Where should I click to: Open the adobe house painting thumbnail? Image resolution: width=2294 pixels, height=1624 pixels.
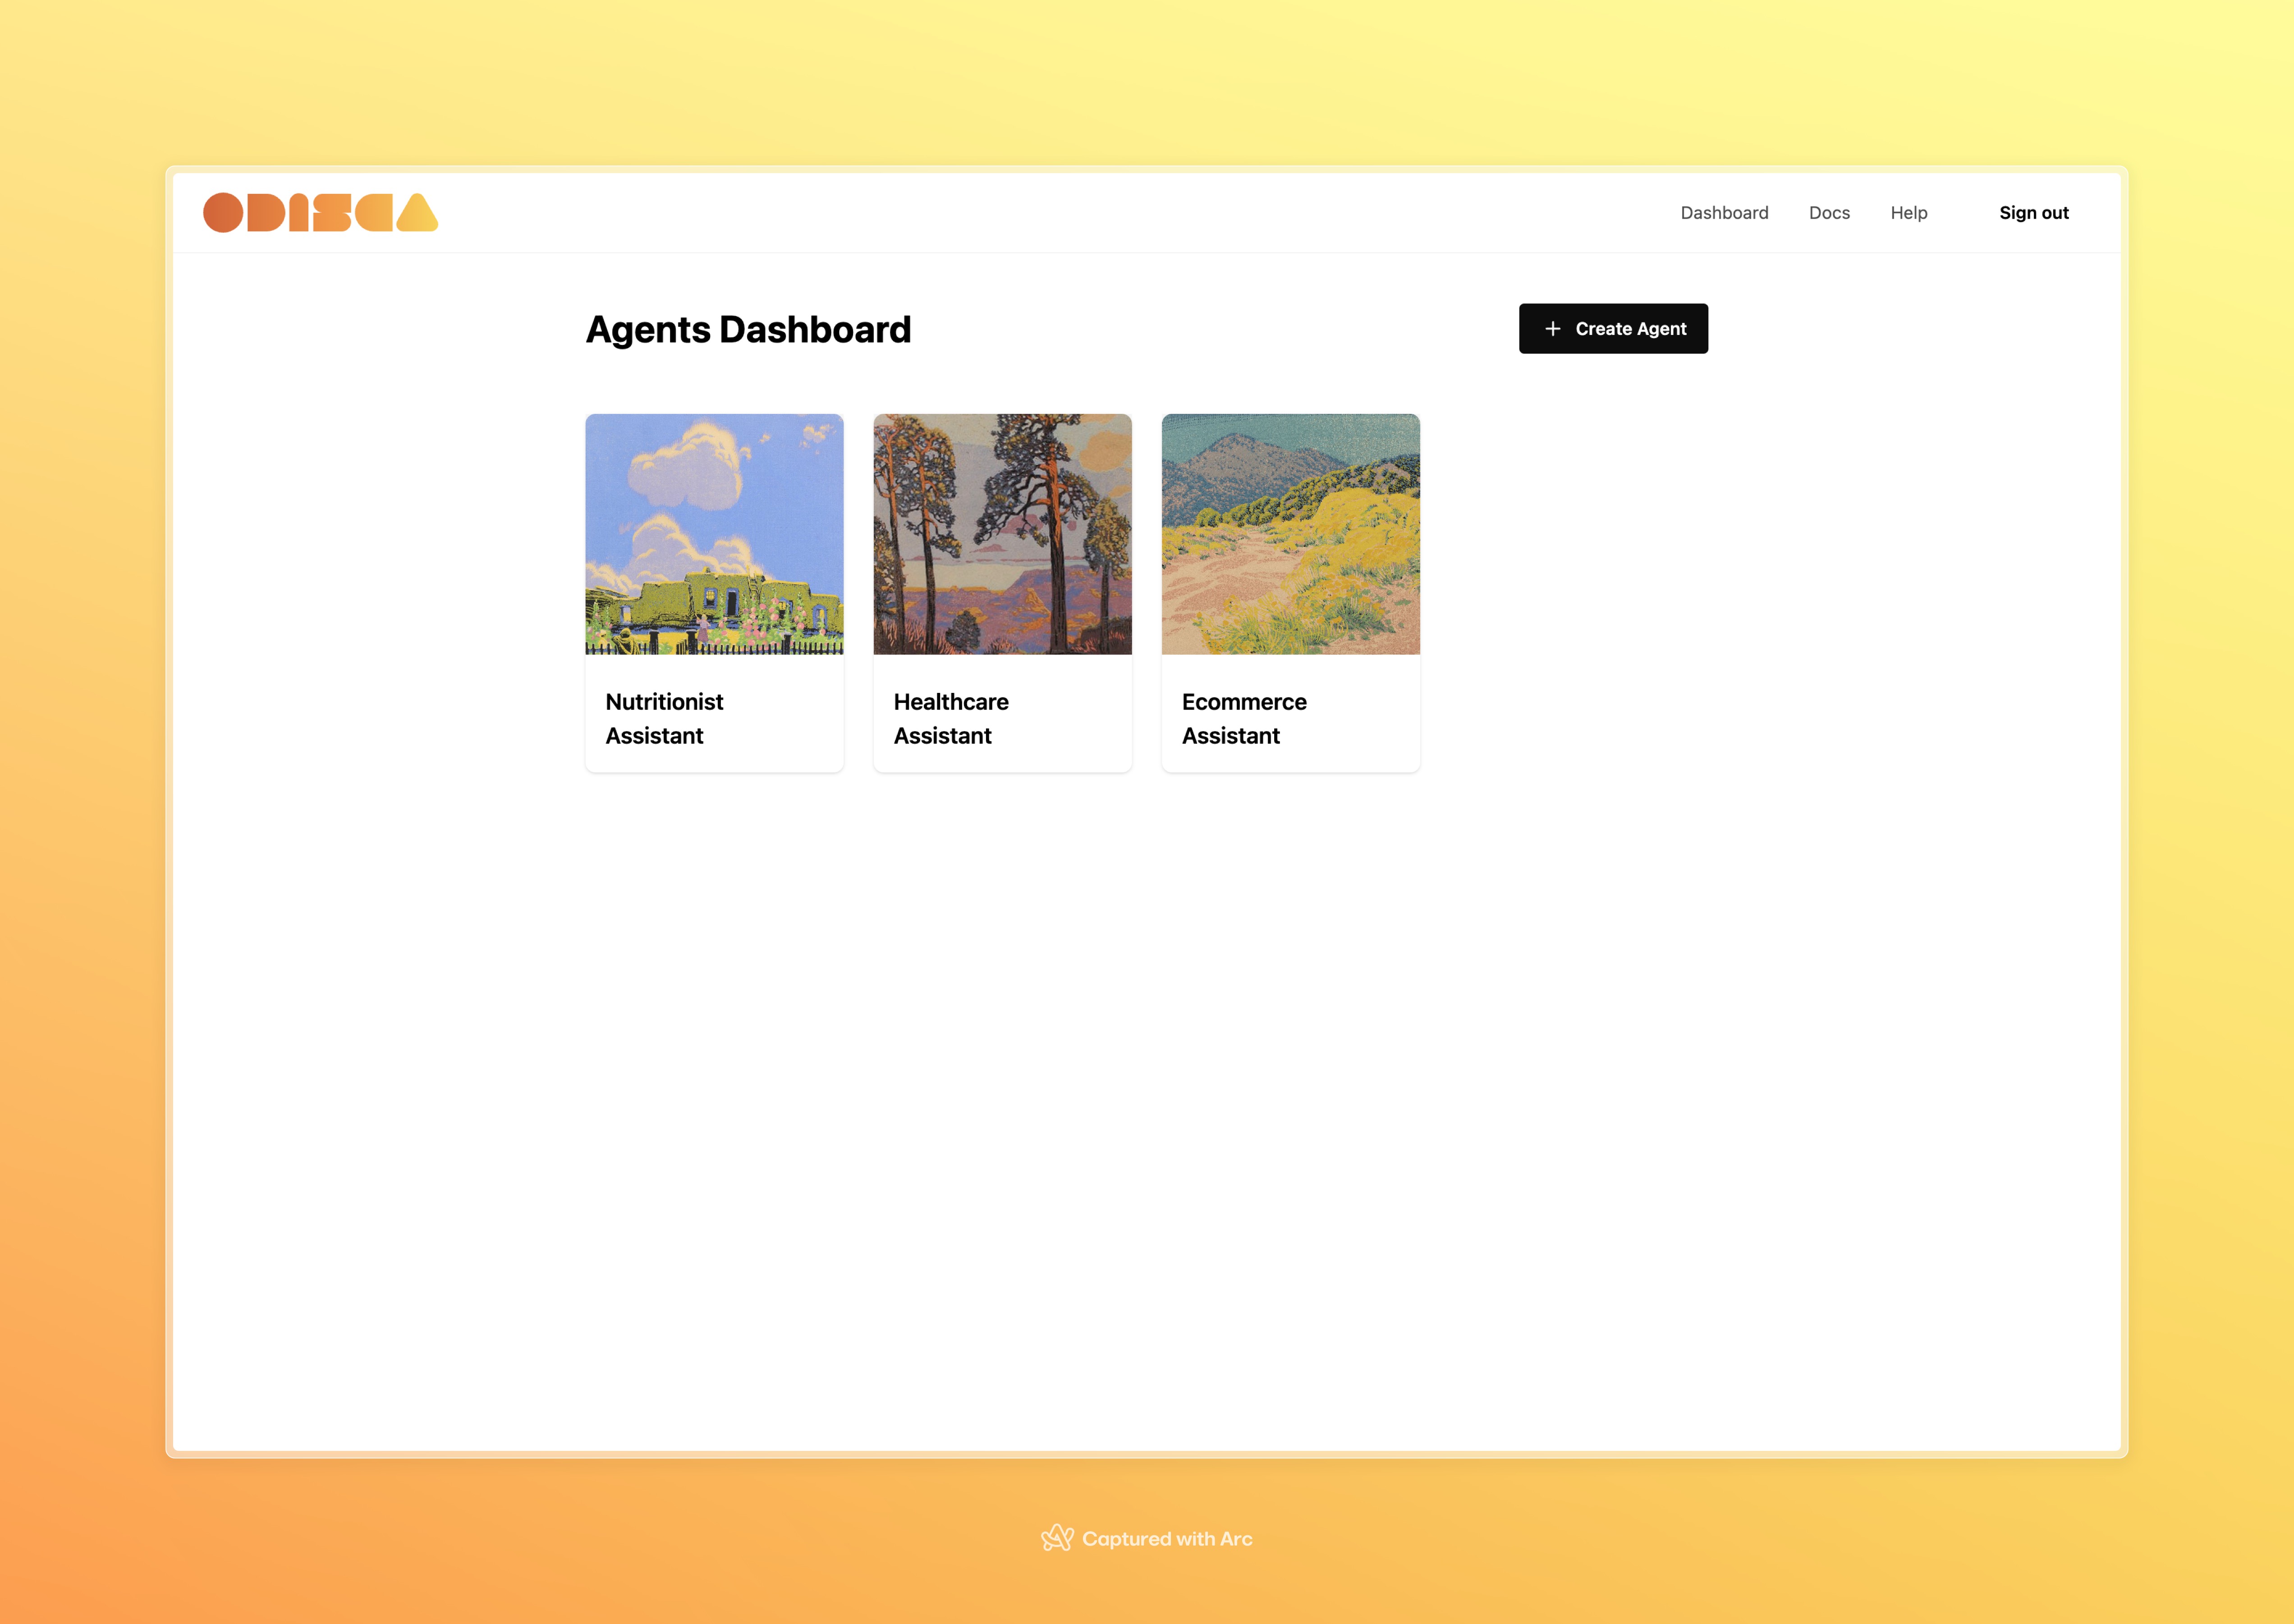(x=714, y=534)
